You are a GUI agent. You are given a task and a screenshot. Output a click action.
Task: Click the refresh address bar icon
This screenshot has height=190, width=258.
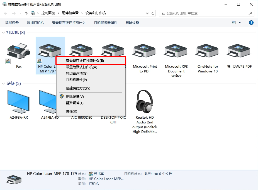coord(153,13)
